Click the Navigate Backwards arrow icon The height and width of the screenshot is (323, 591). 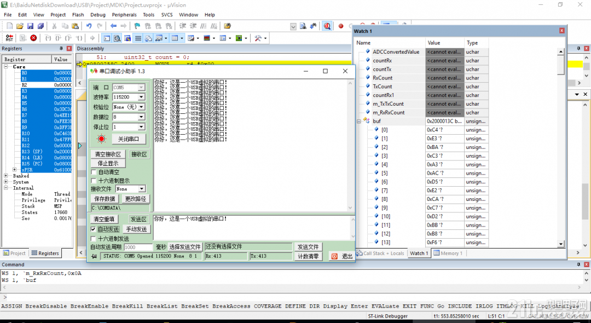pos(113,26)
